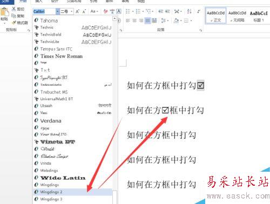Select Wide Latin font
270x204 pixels.
click(x=73, y=178)
